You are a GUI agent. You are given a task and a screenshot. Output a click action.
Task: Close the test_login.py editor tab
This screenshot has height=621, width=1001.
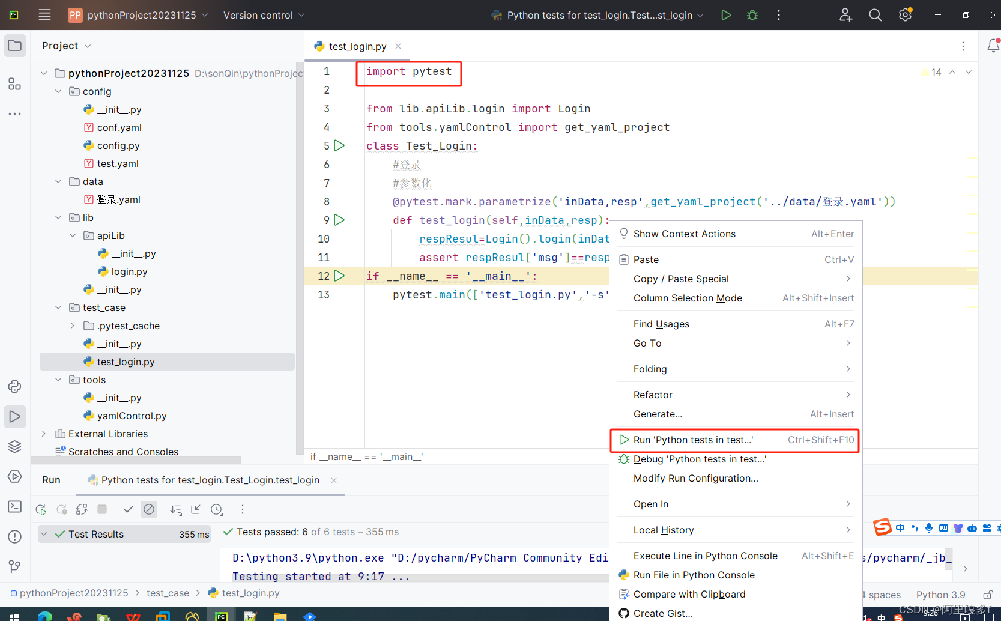point(398,46)
